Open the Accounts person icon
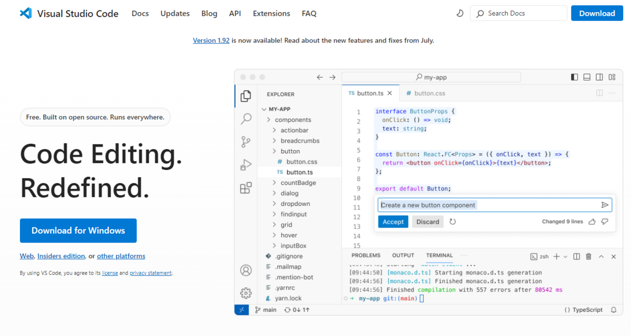 coord(246,270)
